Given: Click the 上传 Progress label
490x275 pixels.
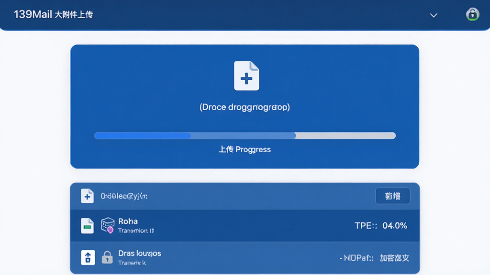Looking at the screenshot, I should point(245,149).
